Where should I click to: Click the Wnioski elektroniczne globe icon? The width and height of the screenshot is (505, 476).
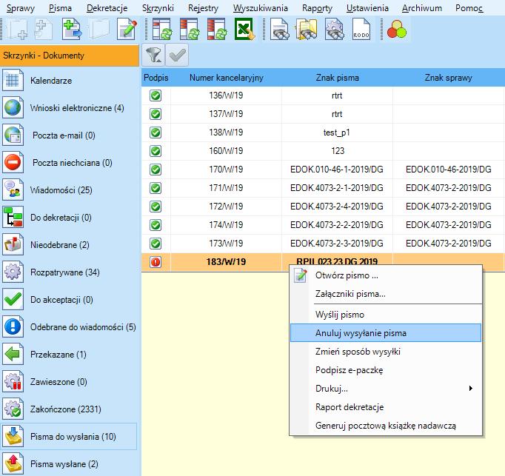[13, 107]
